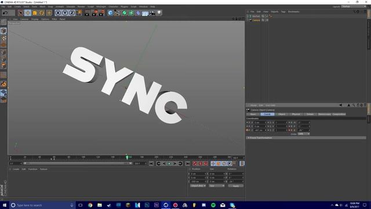
Task: Click the preview range slider below timeline
Action: (78, 163)
